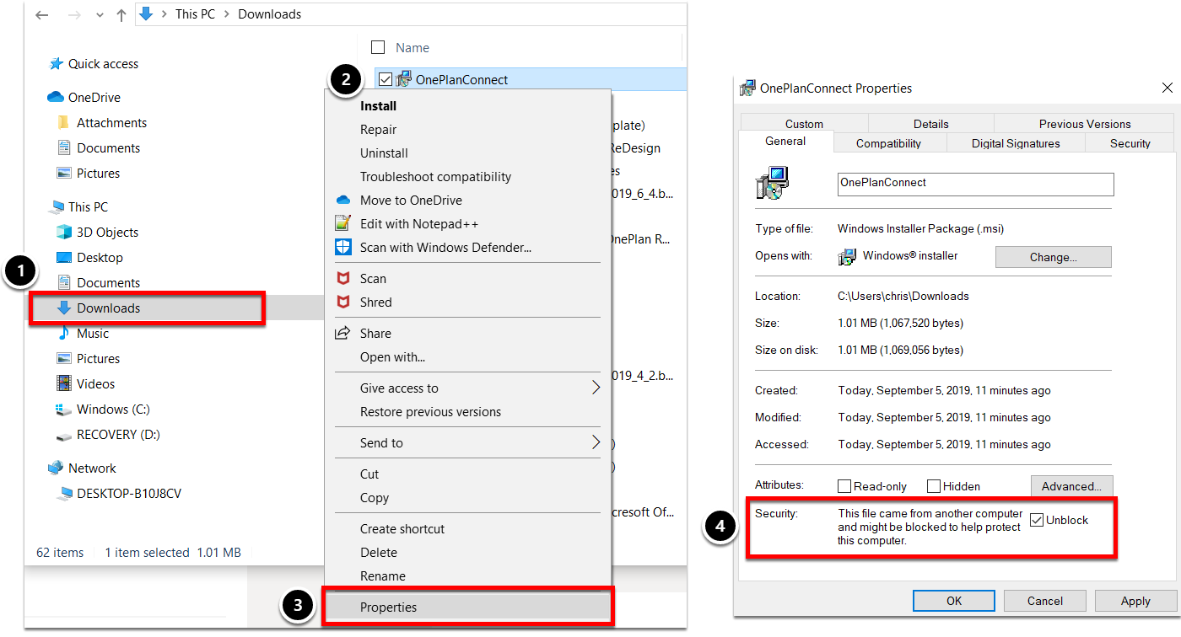The width and height of the screenshot is (1181, 637).
Task: Edit the OnePlanConnect file name field
Action: 976,184
